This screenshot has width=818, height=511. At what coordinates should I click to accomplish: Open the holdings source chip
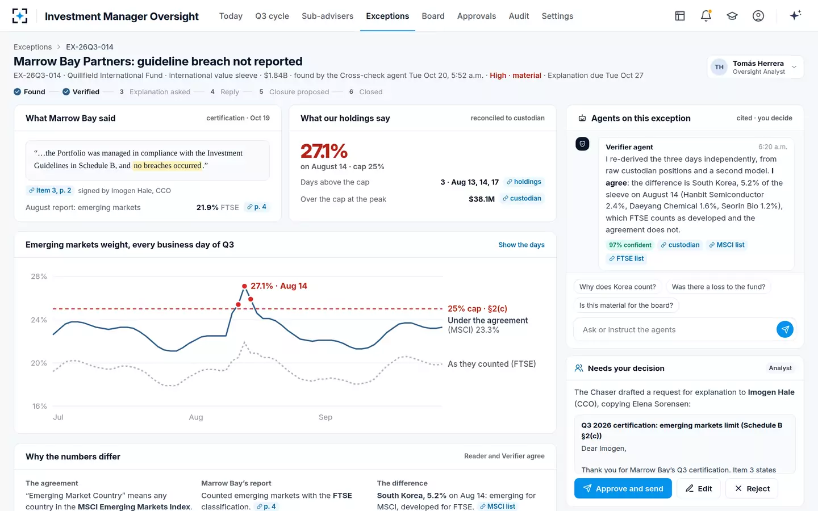(524, 182)
